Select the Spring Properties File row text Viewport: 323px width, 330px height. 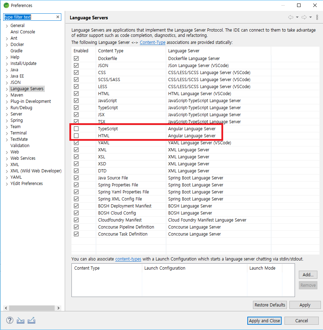(x=118, y=185)
